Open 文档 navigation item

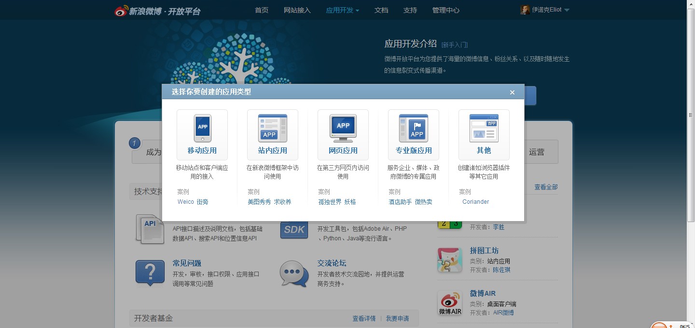pyautogui.click(x=381, y=10)
